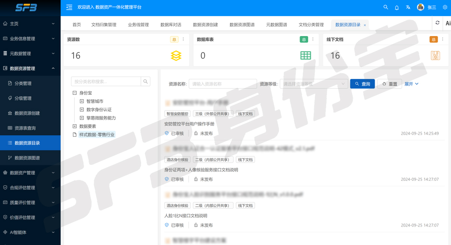The width and height of the screenshot is (451, 245).
Task: Expand the 智慧城市 tree node
Action: point(82,101)
